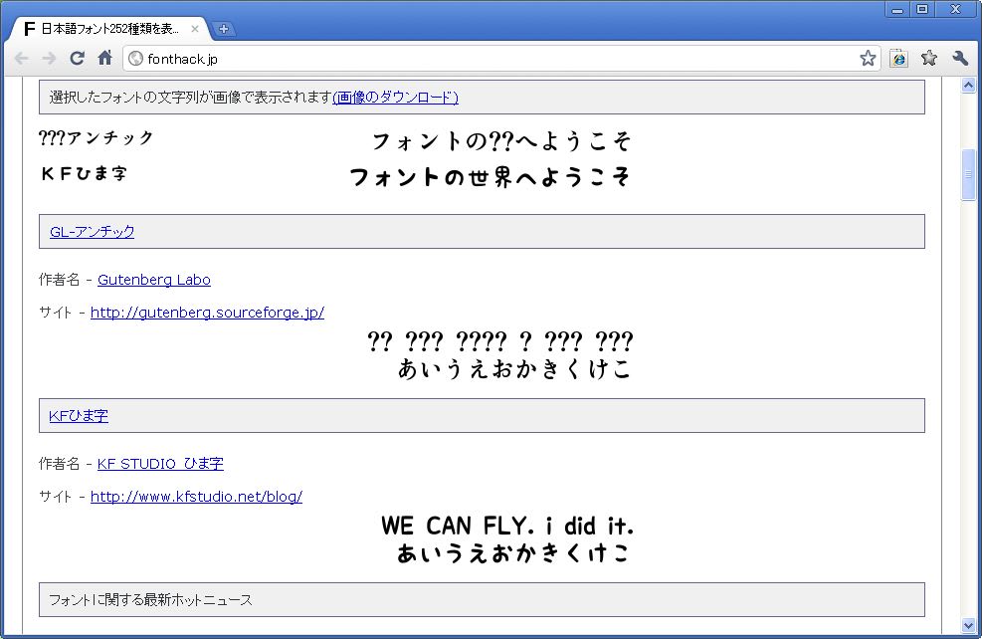
Task: Click the browser forward arrow
Action: click(x=49, y=59)
